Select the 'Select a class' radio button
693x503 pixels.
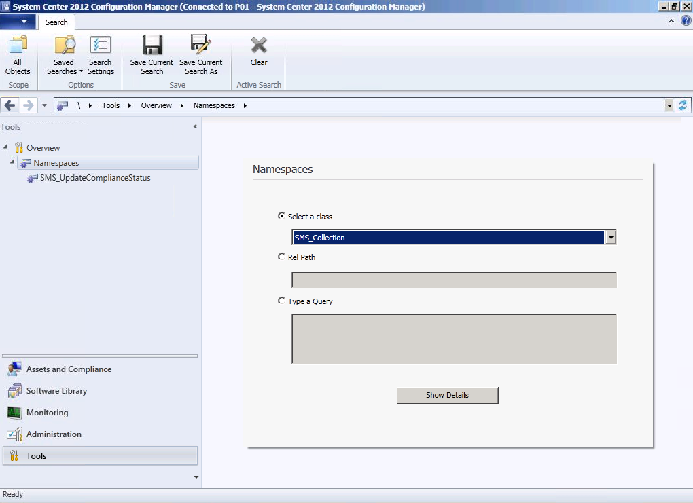click(281, 216)
